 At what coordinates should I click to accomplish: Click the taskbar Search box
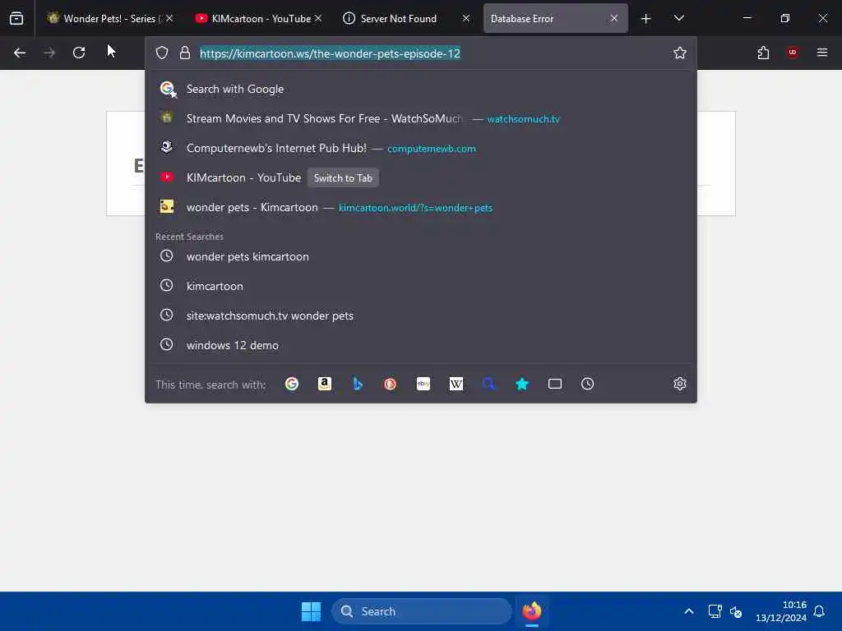pyautogui.click(x=422, y=611)
